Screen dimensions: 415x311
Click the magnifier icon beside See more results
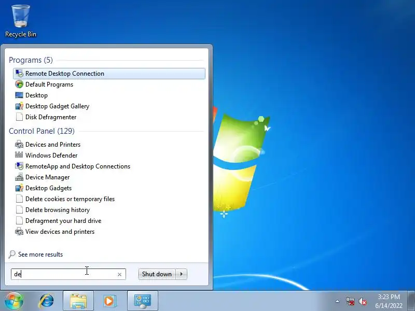click(x=11, y=254)
